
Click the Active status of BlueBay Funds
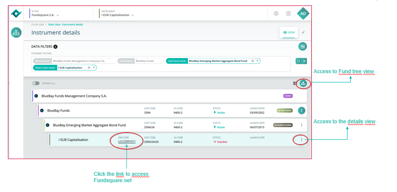pyautogui.click(x=219, y=112)
